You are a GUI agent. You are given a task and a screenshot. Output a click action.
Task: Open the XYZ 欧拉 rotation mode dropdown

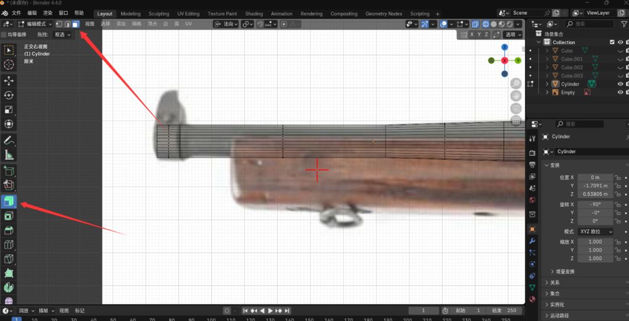596,231
